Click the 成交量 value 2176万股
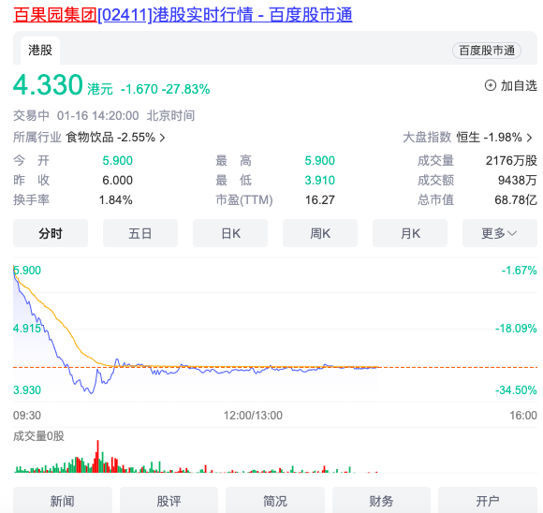The height and width of the screenshot is (513, 543). tap(511, 161)
